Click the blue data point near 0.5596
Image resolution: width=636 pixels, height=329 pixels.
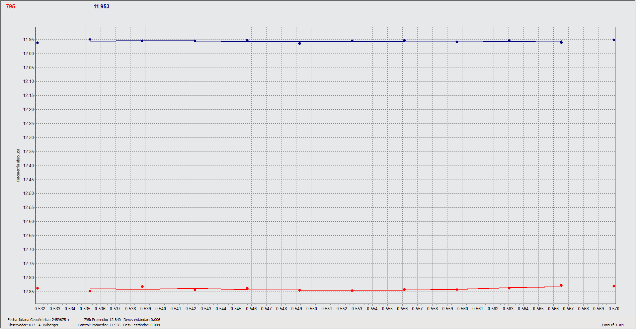457,42
